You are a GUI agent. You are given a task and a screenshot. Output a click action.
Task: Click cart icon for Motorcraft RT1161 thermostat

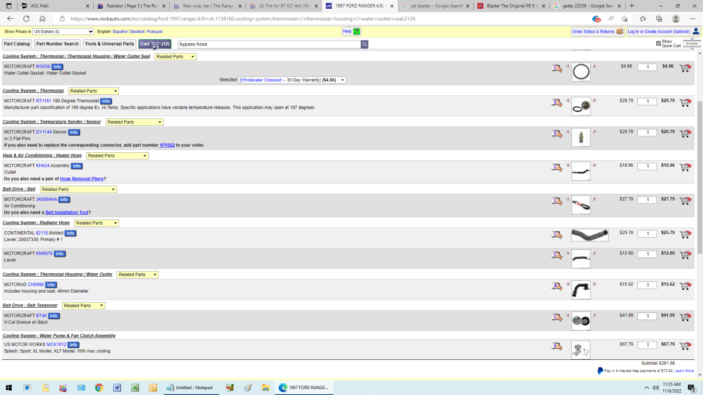(x=685, y=102)
